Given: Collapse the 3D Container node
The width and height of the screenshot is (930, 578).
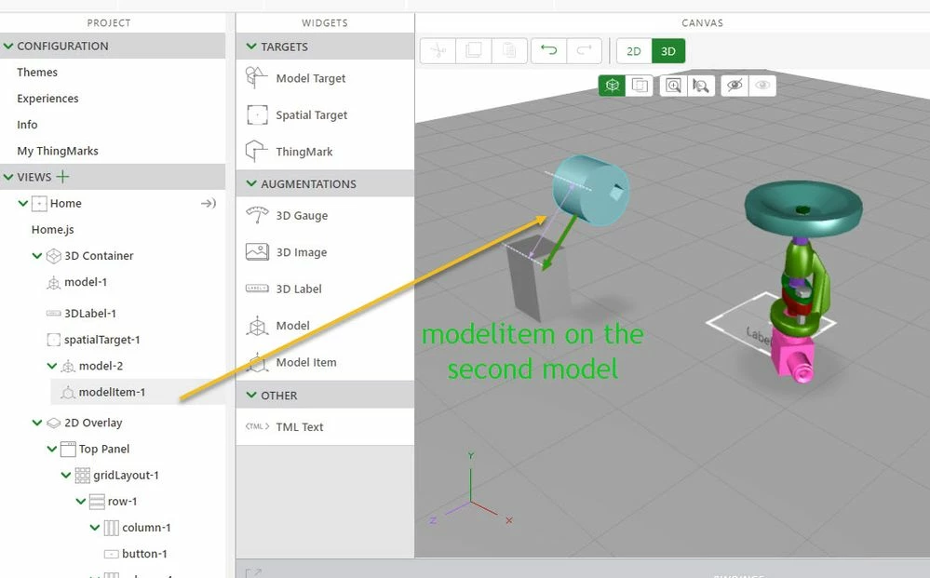Looking at the screenshot, I should pyautogui.click(x=37, y=256).
